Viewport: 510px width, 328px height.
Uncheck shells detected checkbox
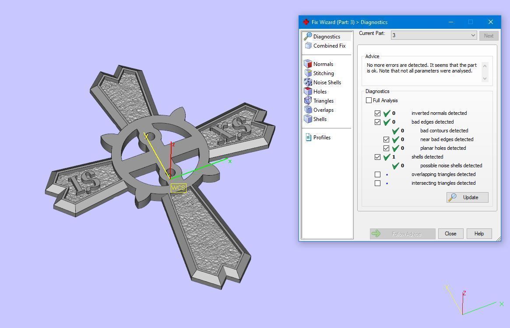click(377, 157)
